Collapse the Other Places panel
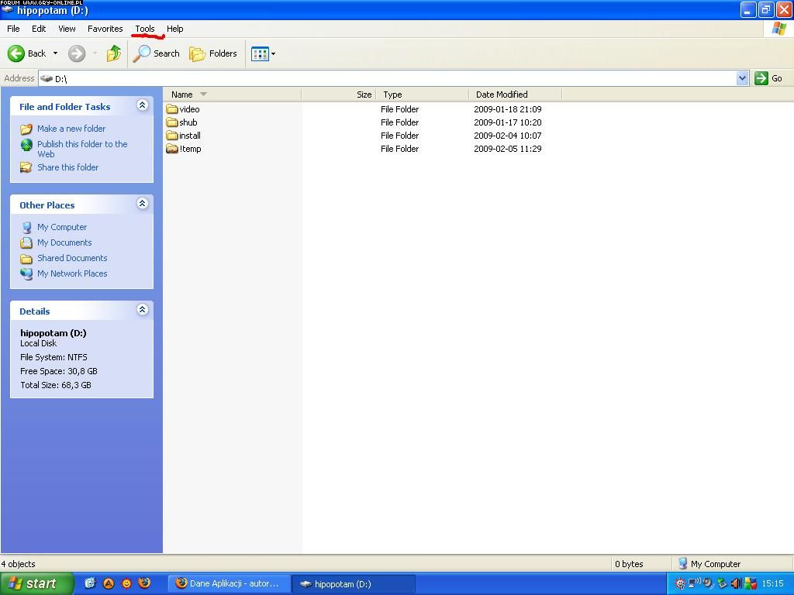The width and height of the screenshot is (794, 595). pos(142,204)
